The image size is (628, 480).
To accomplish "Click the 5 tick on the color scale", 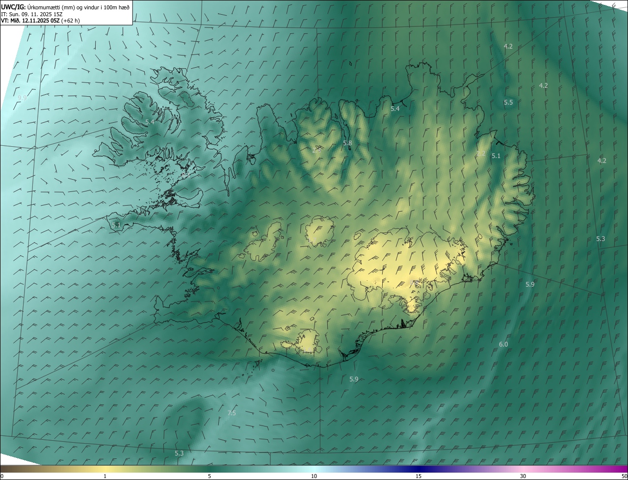I will 209,477.
